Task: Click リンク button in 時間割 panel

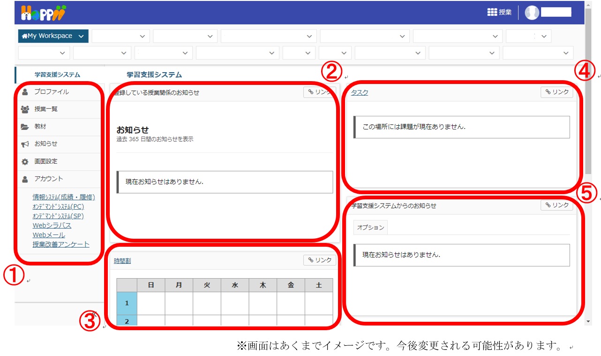Action: point(320,260)
